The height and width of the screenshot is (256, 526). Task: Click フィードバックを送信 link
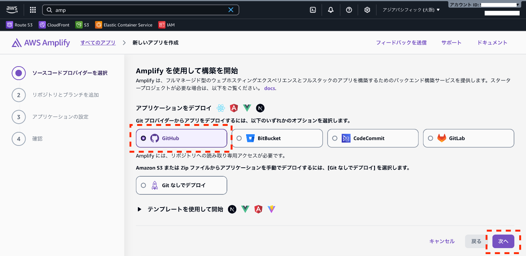click(401, 42)
